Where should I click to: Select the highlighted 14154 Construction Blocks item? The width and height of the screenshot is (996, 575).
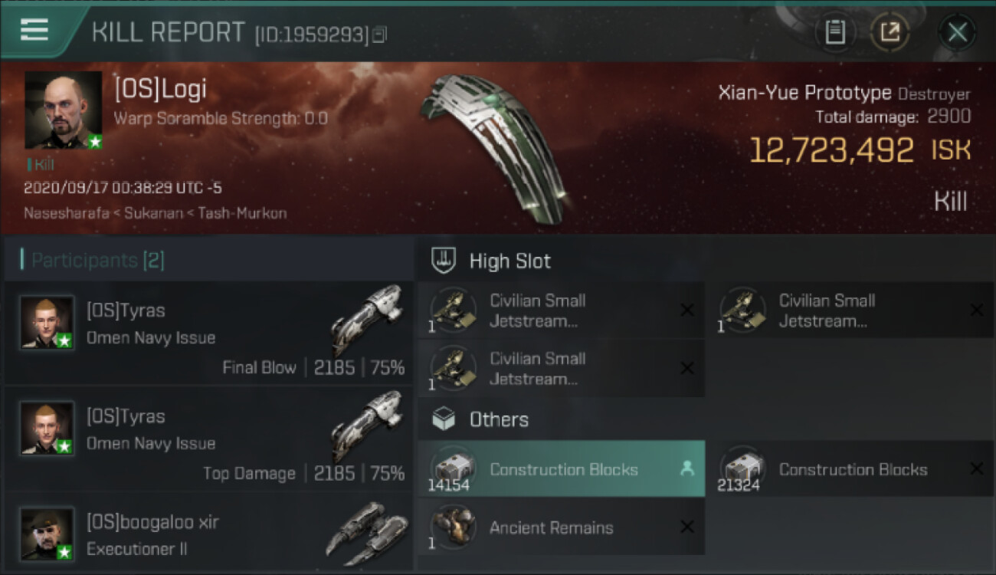tap(562, 468)
